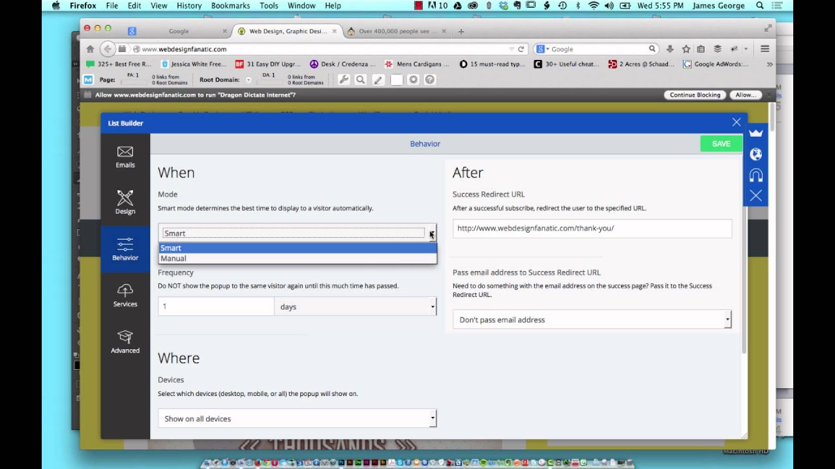
Task: Click the frequency number field showing 1
Action: click(216, 307)
